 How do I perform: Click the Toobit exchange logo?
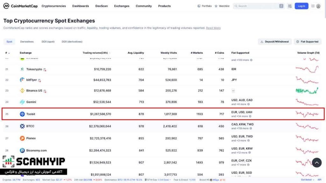pyautogui.click(x=22, y=114)
